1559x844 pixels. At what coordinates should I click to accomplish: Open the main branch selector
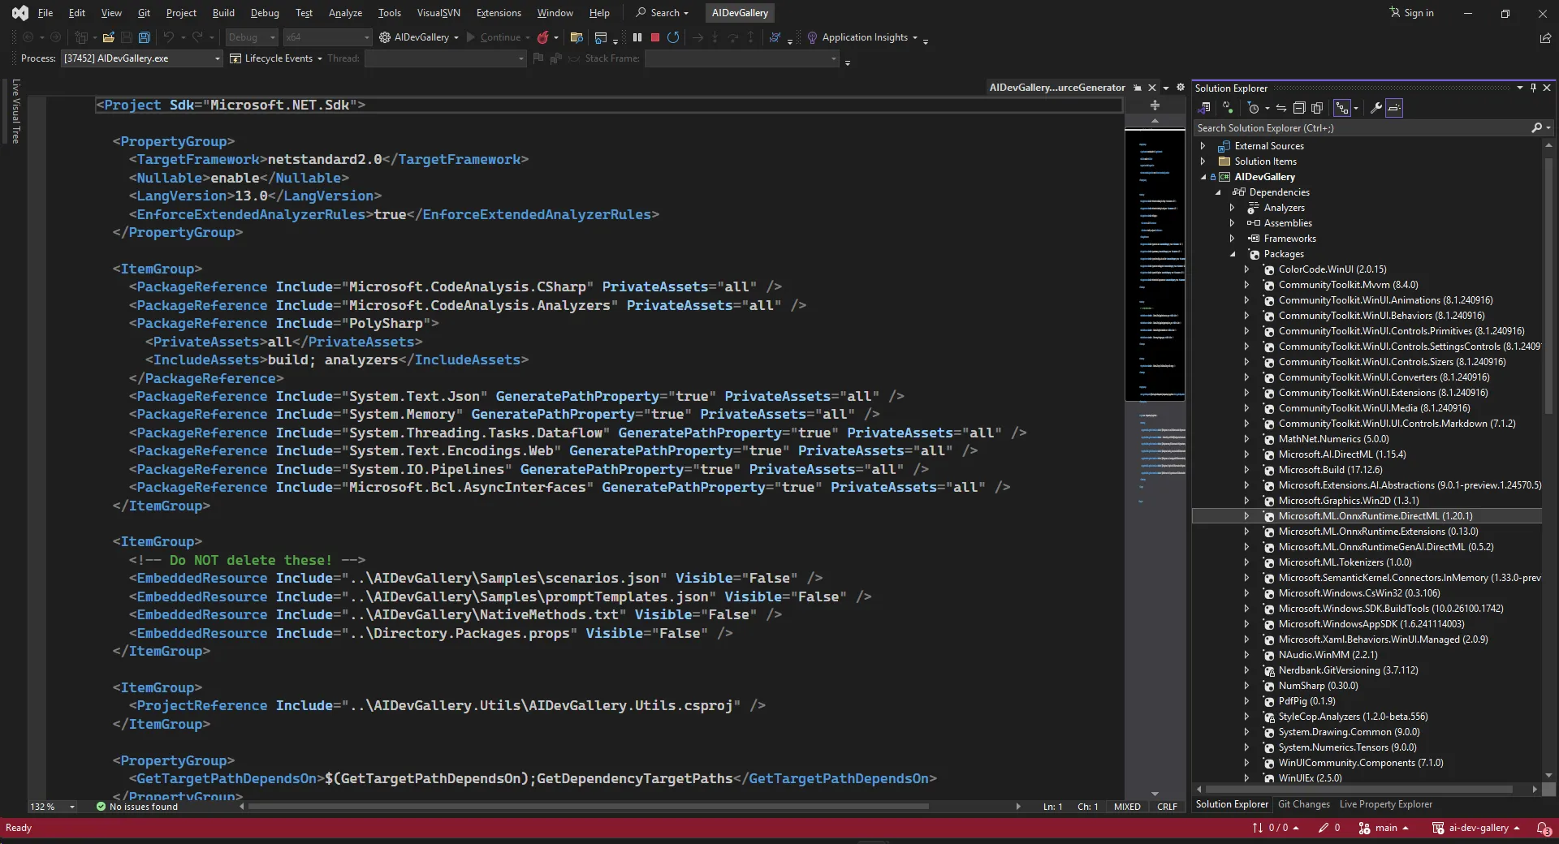[x=1384, y=829]
